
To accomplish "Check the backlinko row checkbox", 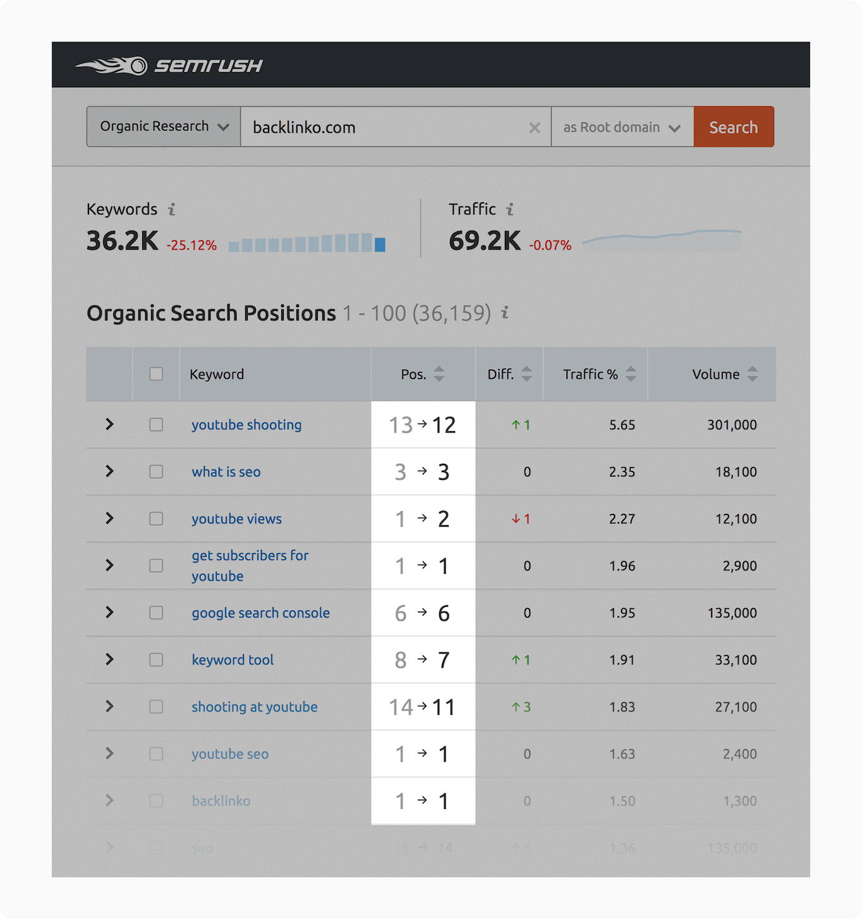I will pyautogui.click(x=156, y=801).
